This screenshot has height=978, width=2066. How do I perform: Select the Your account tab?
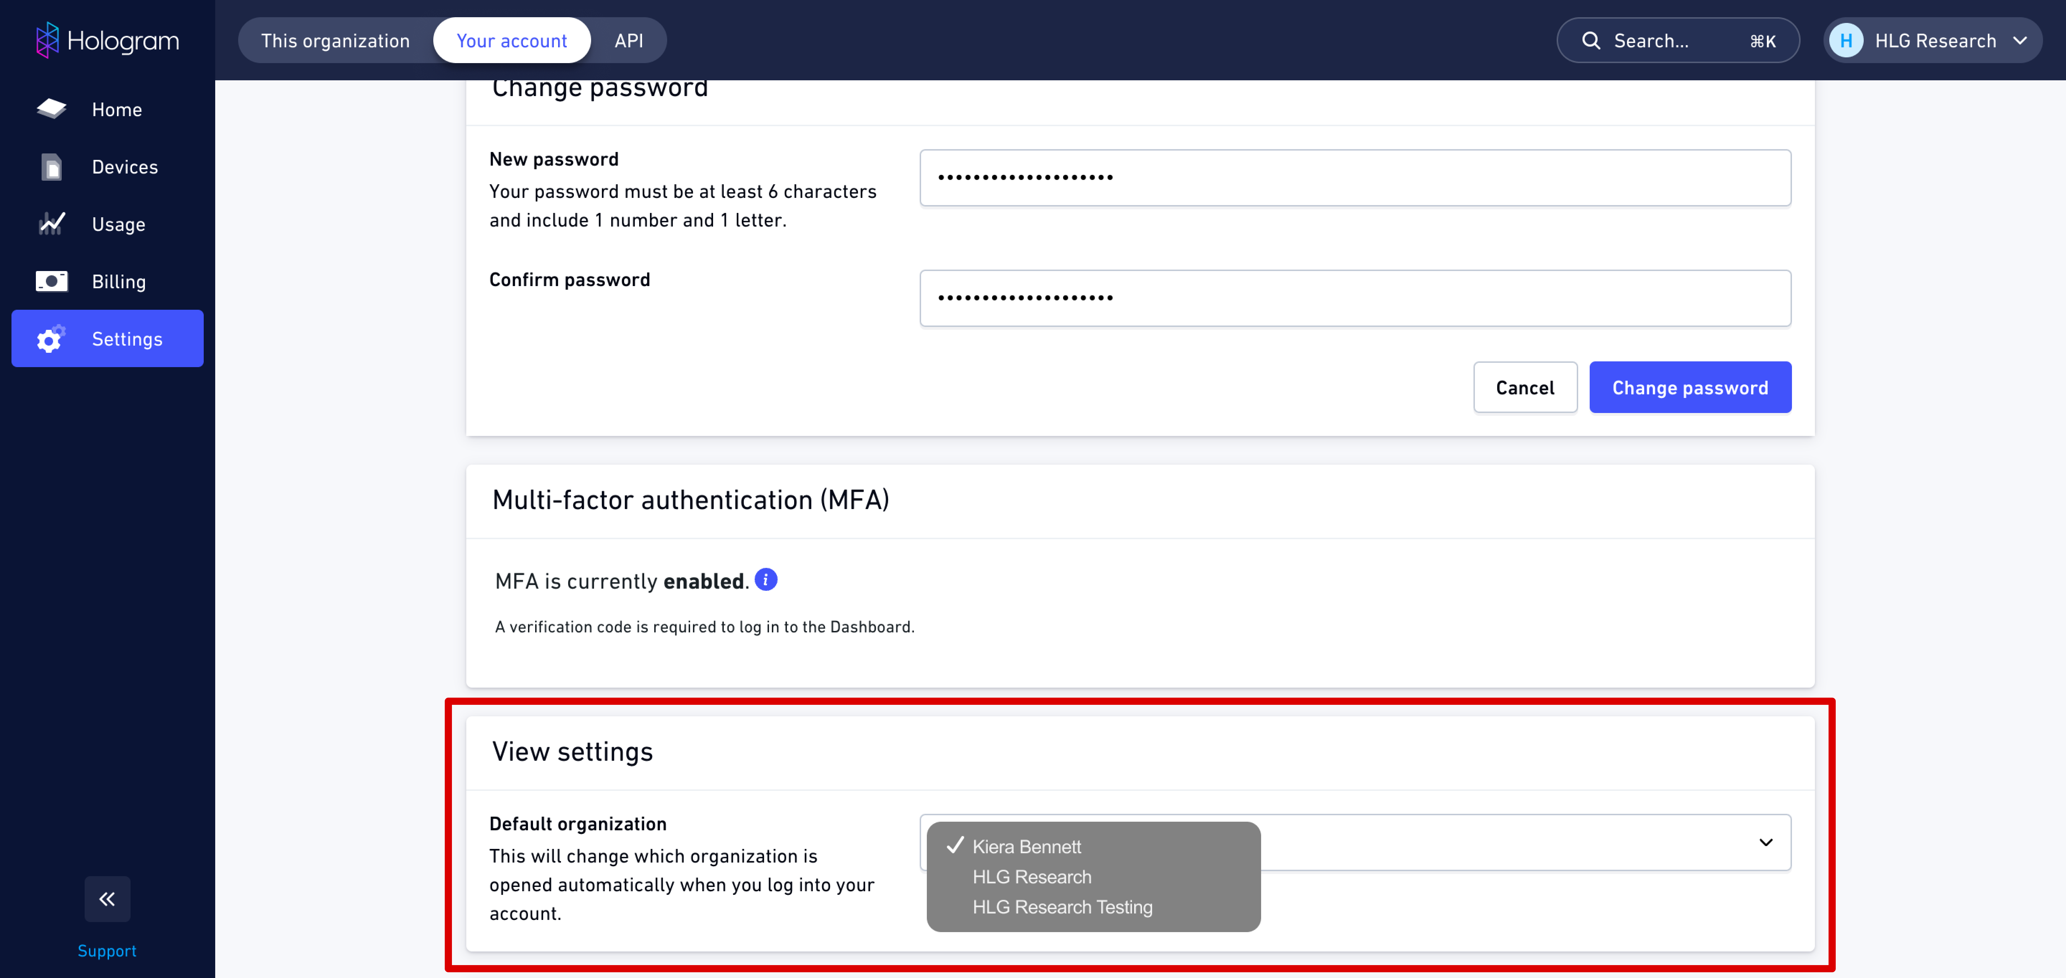(x=512, y=40)
